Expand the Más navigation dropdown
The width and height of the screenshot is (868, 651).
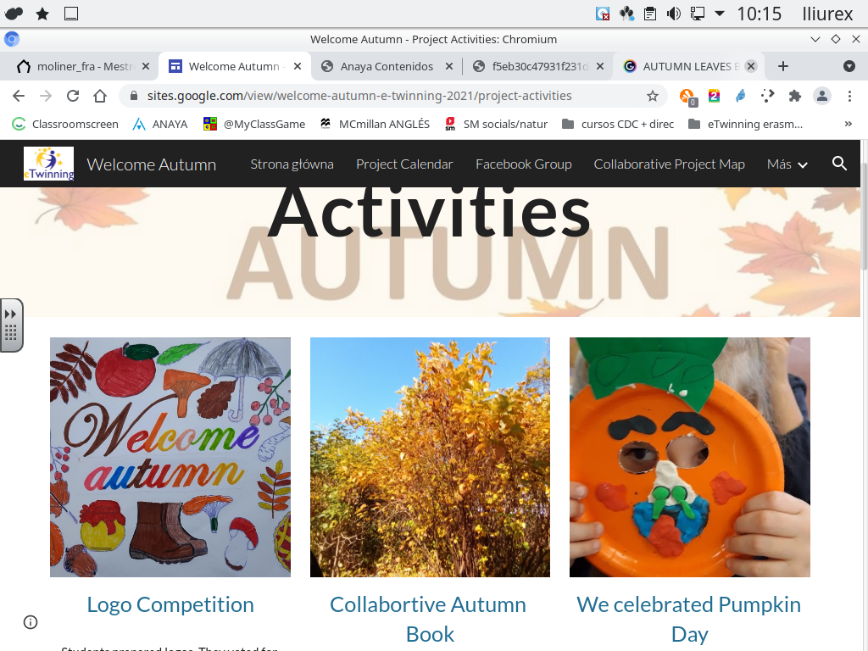787,164
